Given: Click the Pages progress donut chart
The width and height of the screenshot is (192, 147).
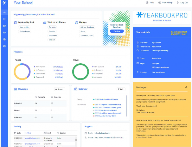Looking at the screenshot, I should (x=22, y=72).
